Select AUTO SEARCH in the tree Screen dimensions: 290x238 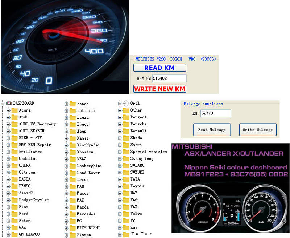click(32, 131)
